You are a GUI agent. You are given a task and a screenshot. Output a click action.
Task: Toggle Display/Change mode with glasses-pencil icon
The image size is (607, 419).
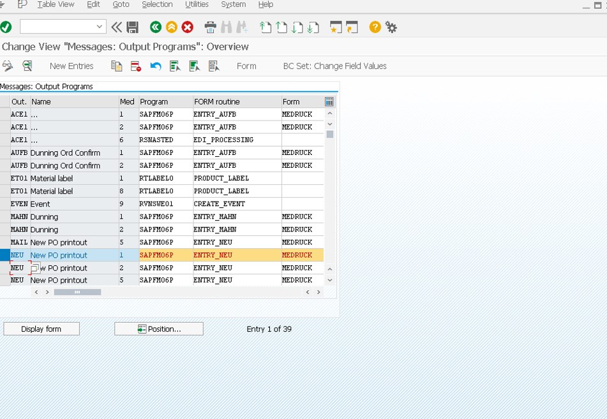click(x=8, y=66)
